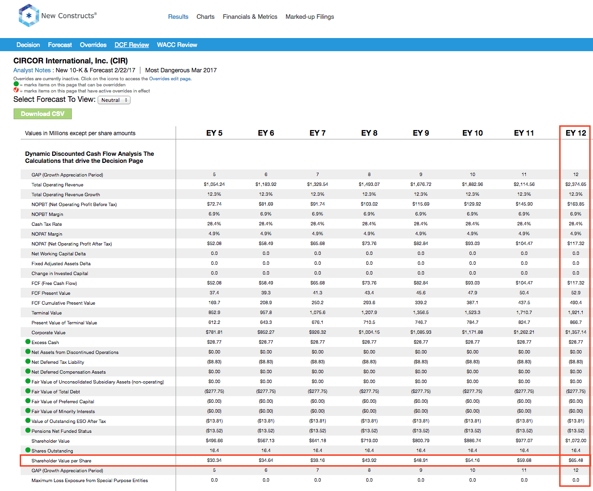
Task: Select the 1,921.1 Terminal Value cell
Action: click(576, 312)
